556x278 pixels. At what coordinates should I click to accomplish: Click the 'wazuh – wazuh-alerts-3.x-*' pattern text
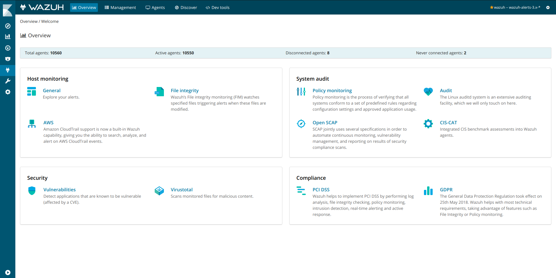tap(517, 8)
